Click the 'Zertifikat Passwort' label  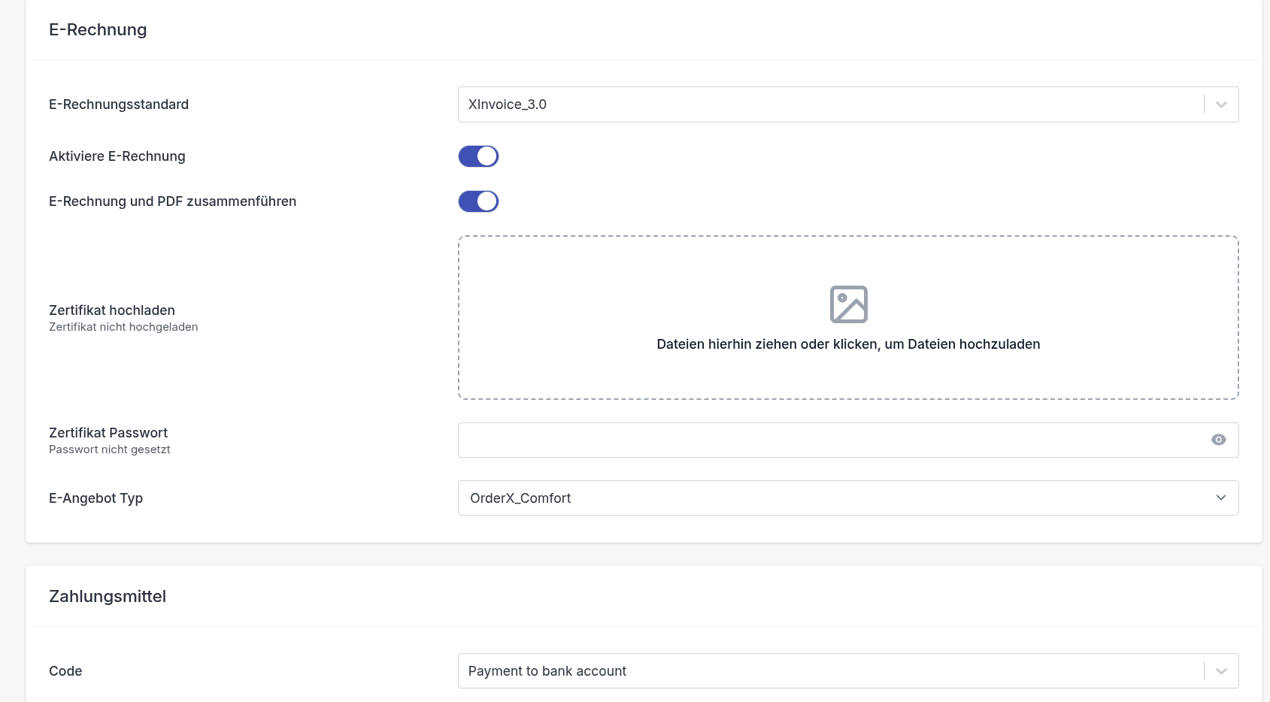(108, 433)
